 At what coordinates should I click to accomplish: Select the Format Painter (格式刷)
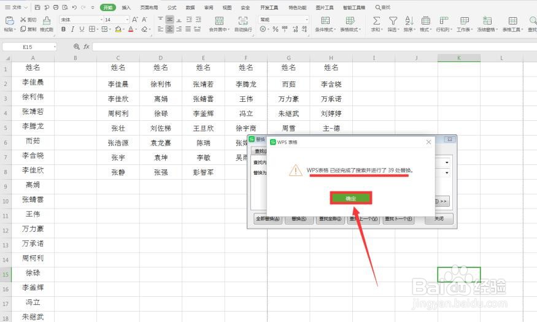(47, 24)
